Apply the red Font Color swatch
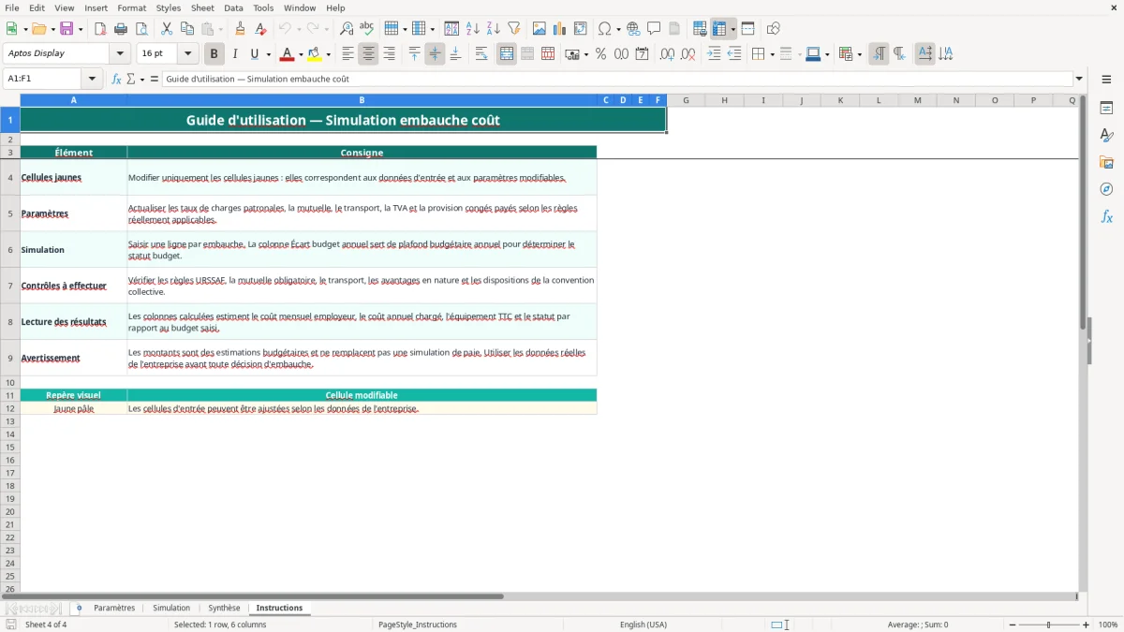The image size is (1124, 632). click(x=288, y=54)
